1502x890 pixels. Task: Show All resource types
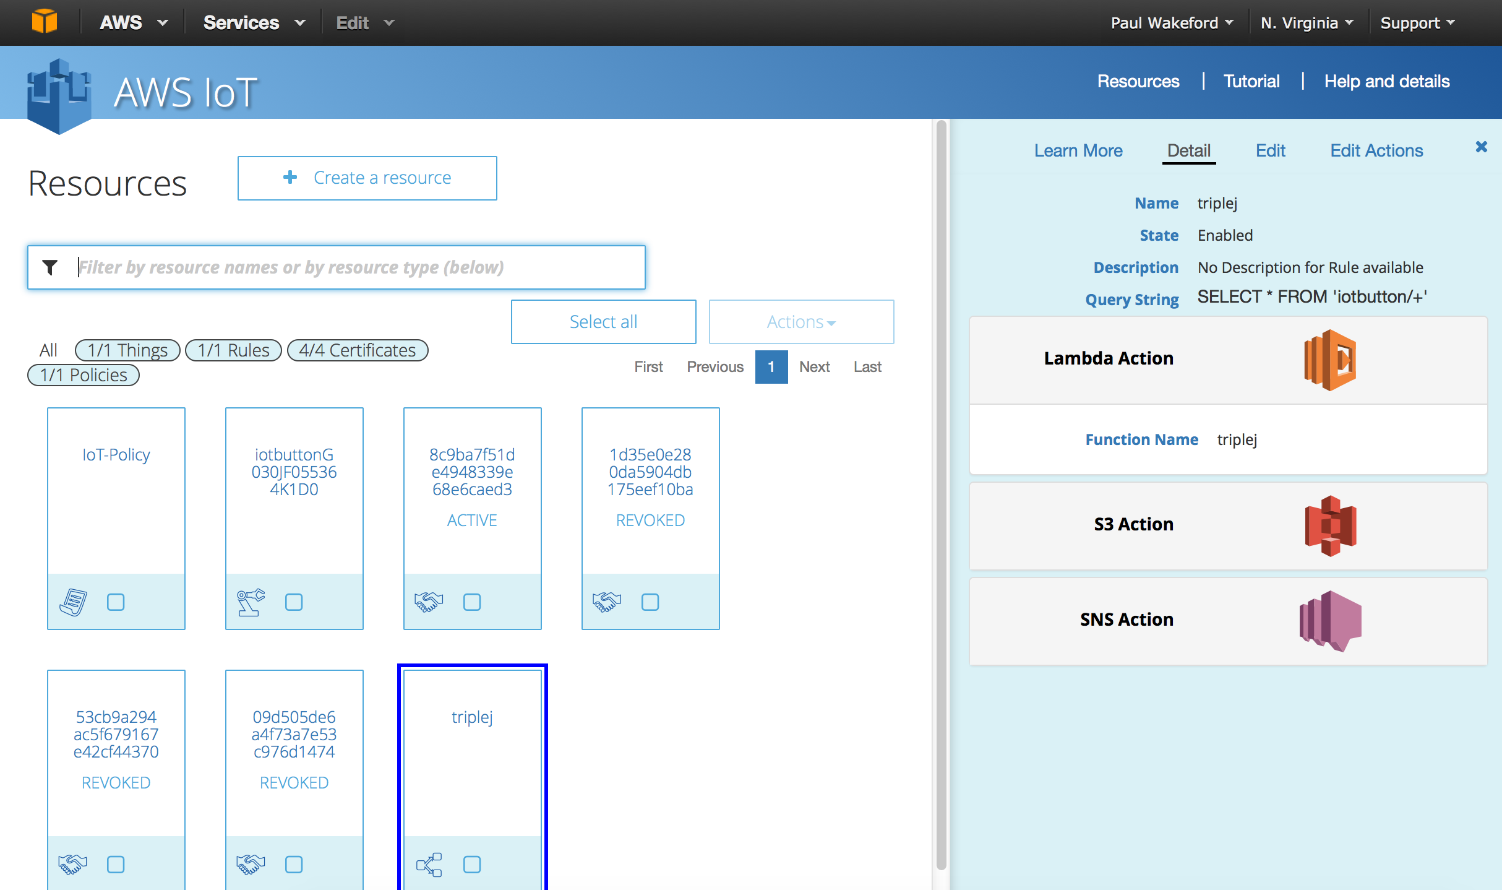(48, 350)
